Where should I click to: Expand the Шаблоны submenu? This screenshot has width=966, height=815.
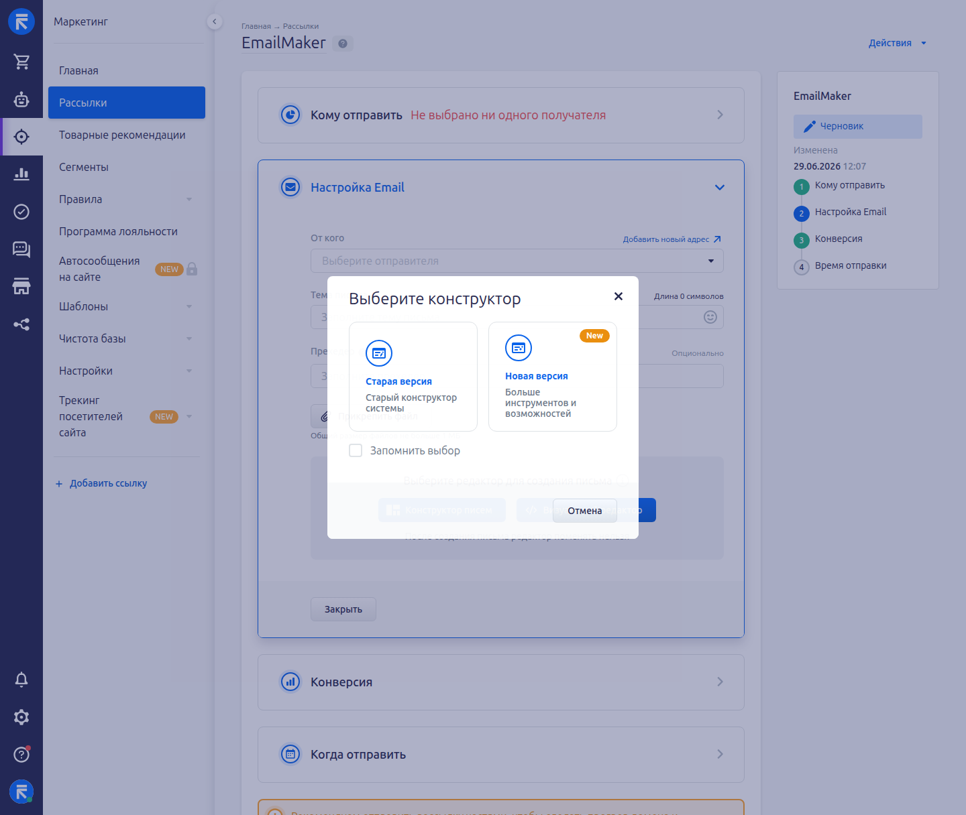(189, 306)
